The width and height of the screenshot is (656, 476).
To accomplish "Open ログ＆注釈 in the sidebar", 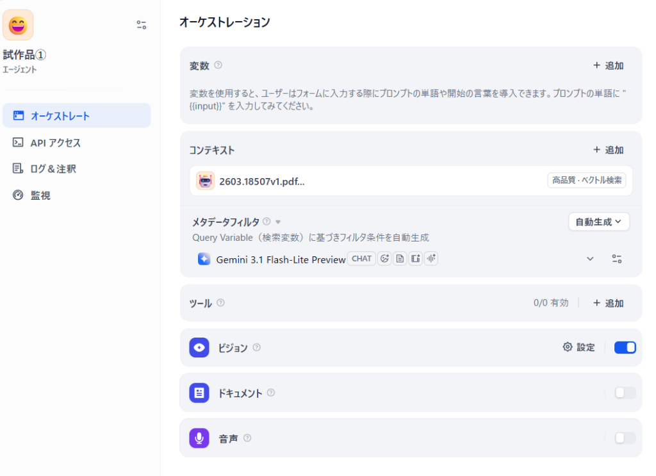I will coord(53,169).
